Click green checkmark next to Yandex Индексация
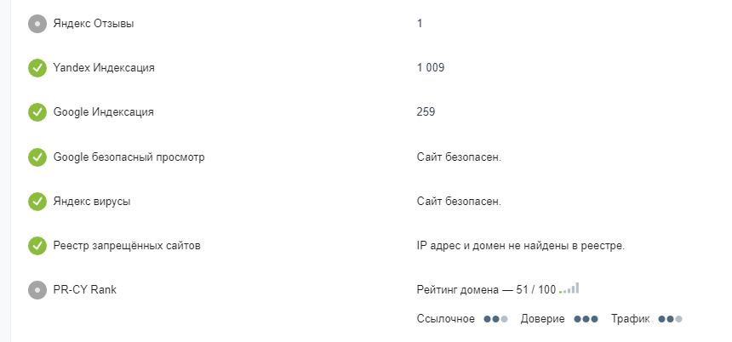732x342 pixels. (37, 68)
